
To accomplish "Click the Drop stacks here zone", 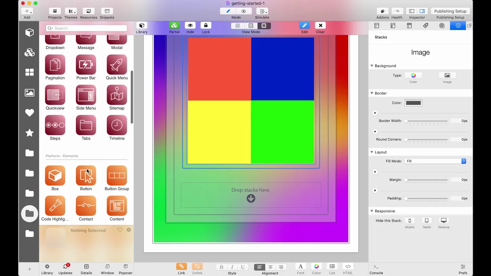I will pyautogui.click(x=251, y=195).
